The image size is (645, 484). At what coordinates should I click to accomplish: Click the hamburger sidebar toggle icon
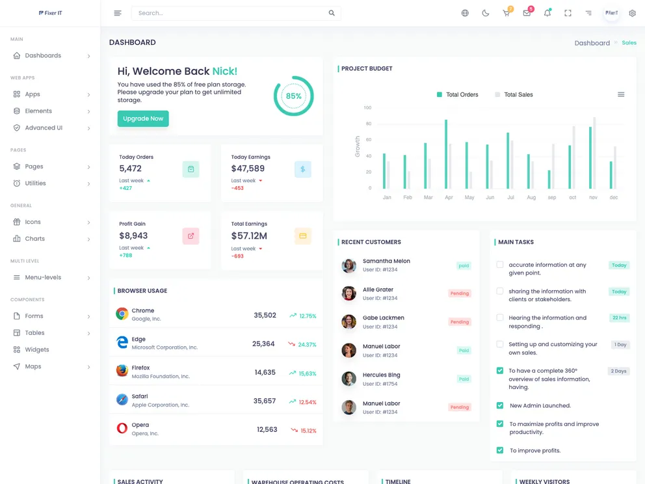(x=118, y=13)
